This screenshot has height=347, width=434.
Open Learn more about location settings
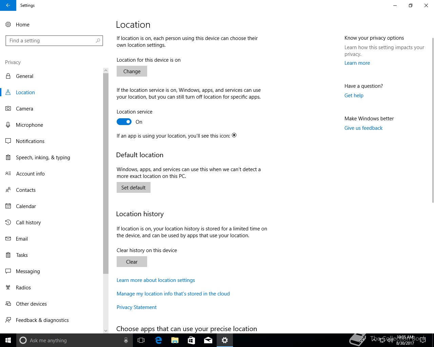pyautogui.click(x=156, y=280)
